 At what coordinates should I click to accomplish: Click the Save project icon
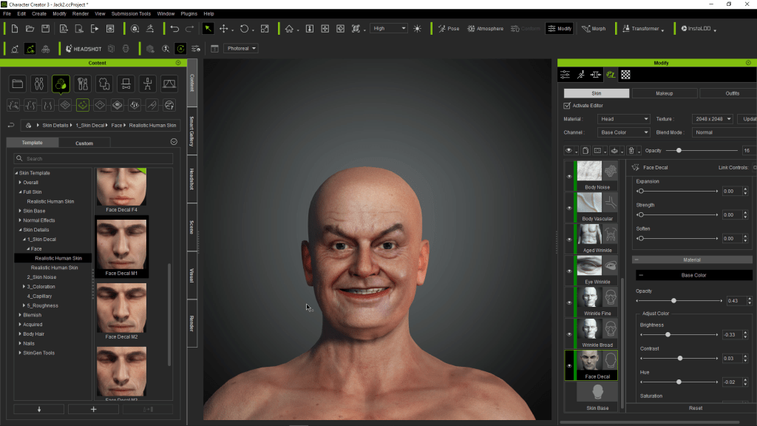(x=46, y=29)
